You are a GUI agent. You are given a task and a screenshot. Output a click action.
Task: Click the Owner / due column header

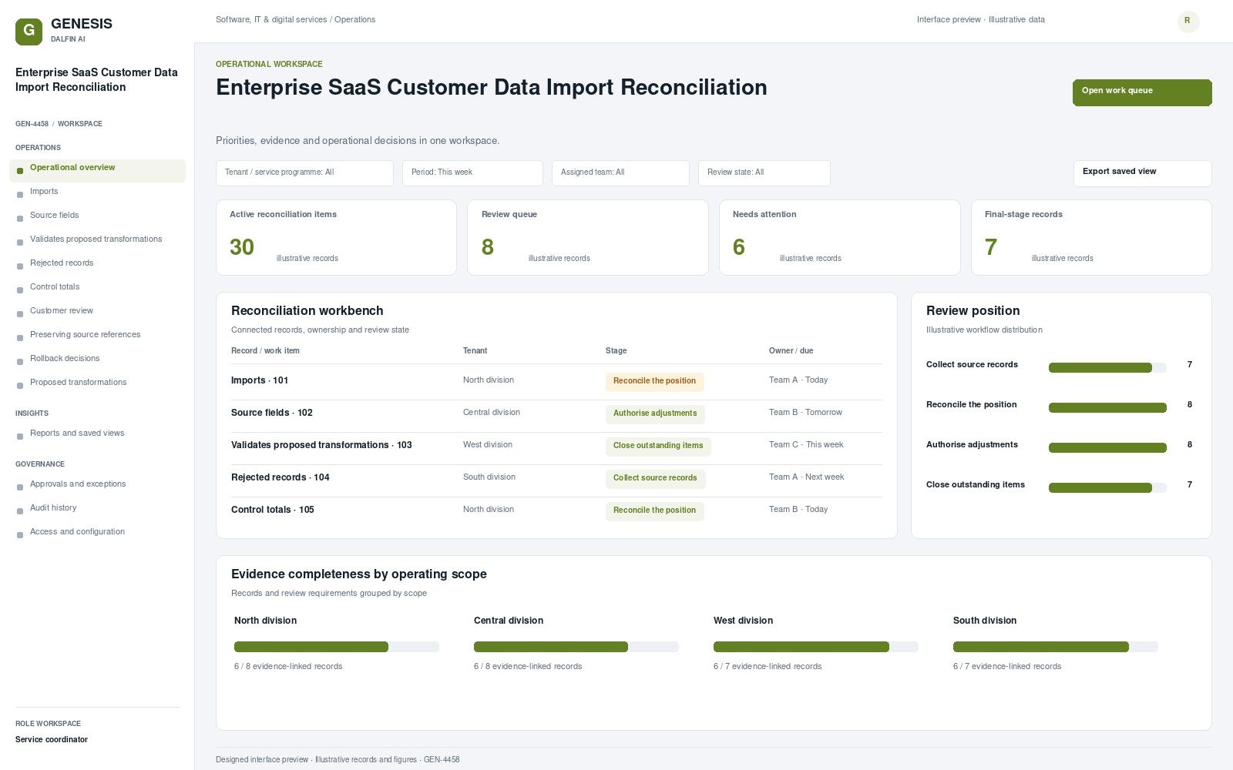[x=791, y=351]
